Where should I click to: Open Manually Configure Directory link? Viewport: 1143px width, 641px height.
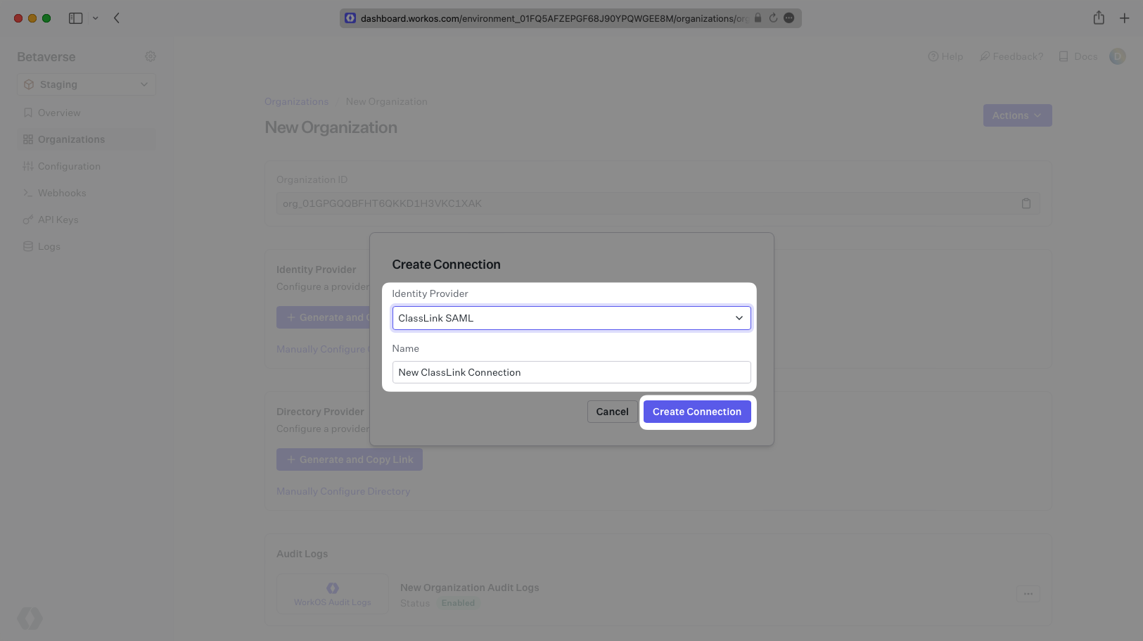[343, 491]
